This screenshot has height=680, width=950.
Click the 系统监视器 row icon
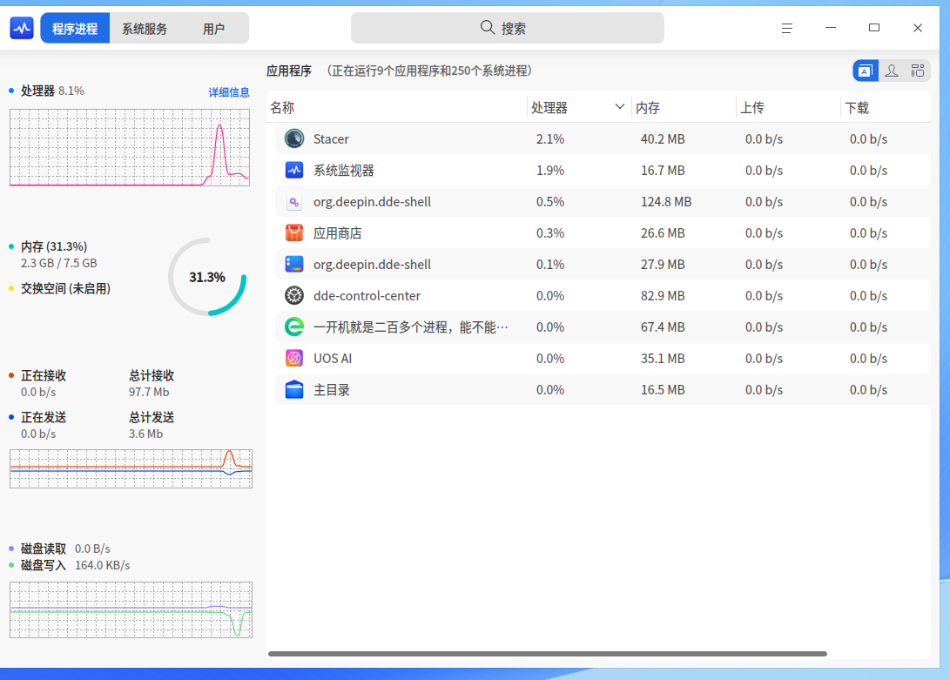[294, 171]
